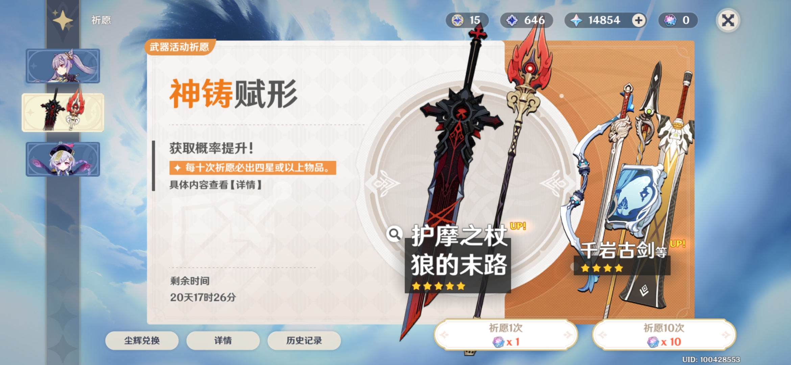Select the Qiqi banner thumbnail

63,159
